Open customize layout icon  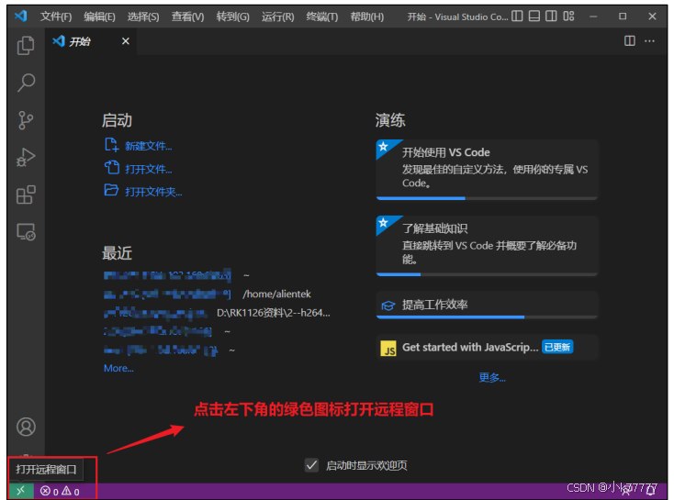click(568, 17)
